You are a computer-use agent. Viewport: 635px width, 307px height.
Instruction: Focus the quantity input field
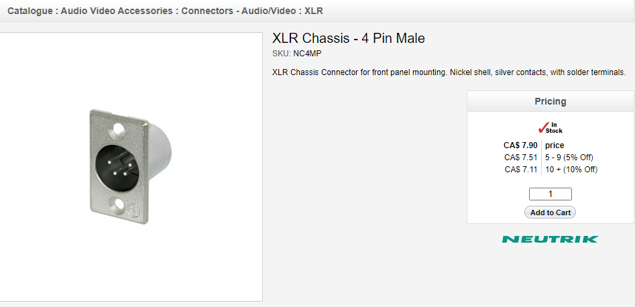coord(550,194)
